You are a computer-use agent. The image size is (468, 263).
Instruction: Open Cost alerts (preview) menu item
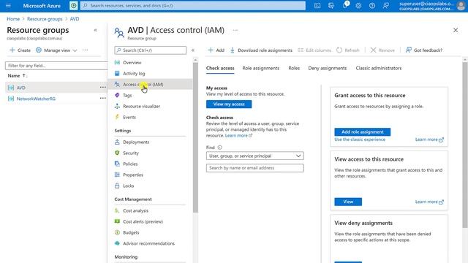coord(143,221)
